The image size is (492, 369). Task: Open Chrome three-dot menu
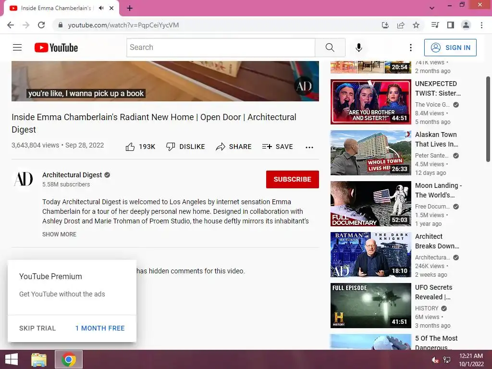click(481, 25)
